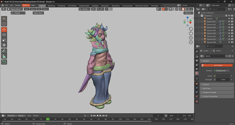This screenshot has width=235, height=125.
Task: Open the World properties tab
Action: coord(197,73)
